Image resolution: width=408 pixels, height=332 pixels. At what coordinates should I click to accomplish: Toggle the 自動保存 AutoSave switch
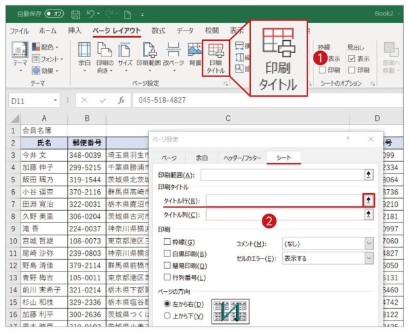(x=54, y=14)
